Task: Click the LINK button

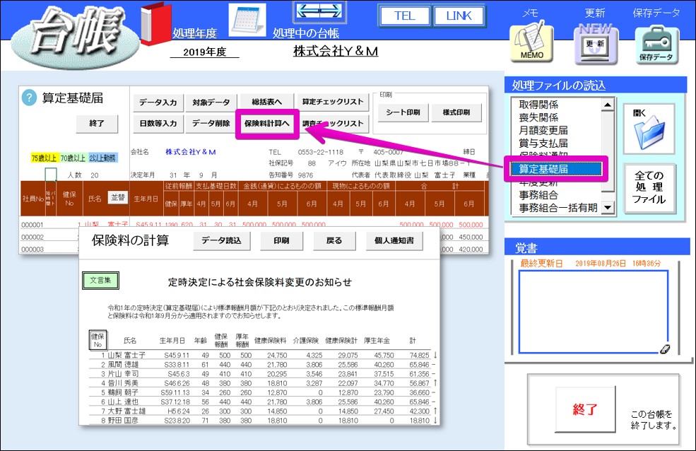Action: tap(459, 16)
